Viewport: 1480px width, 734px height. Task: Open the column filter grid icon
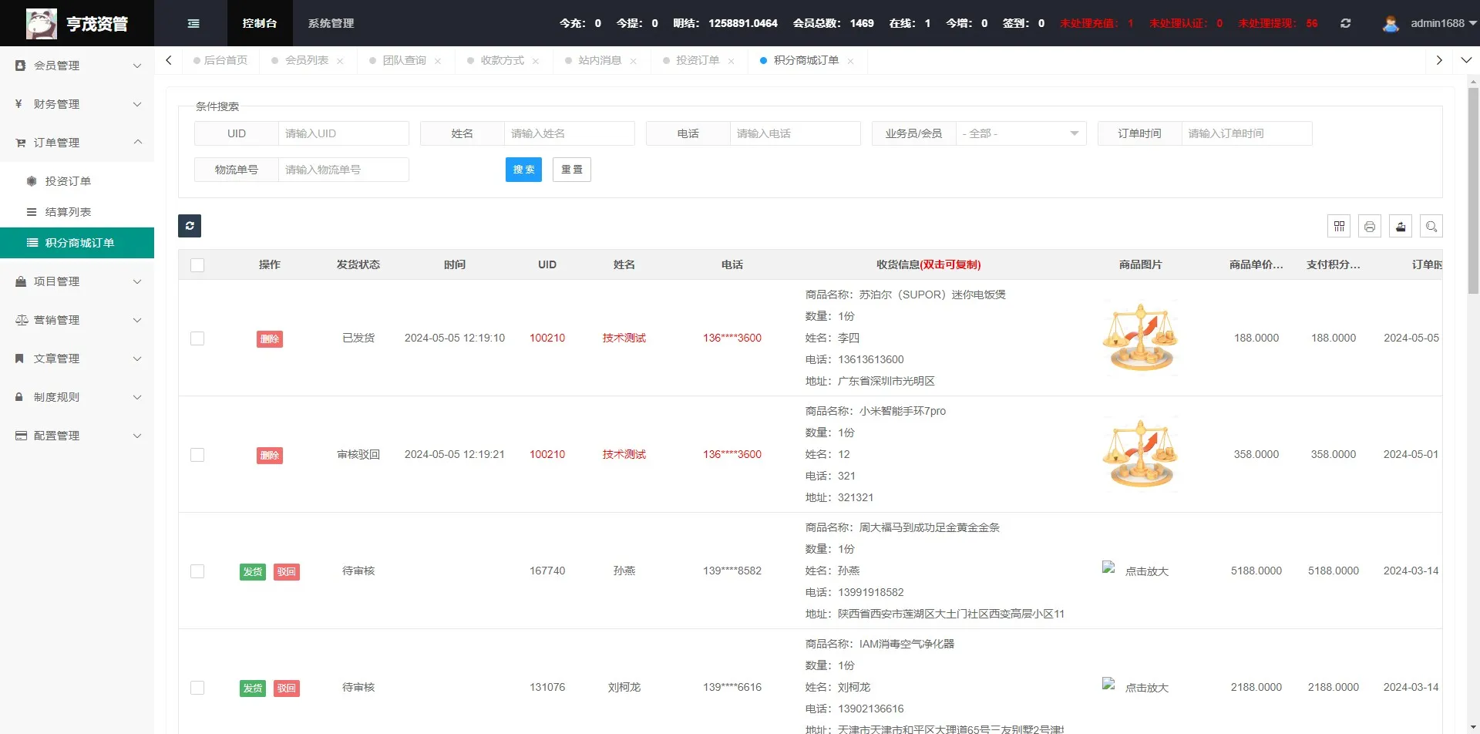[1339, 226]
